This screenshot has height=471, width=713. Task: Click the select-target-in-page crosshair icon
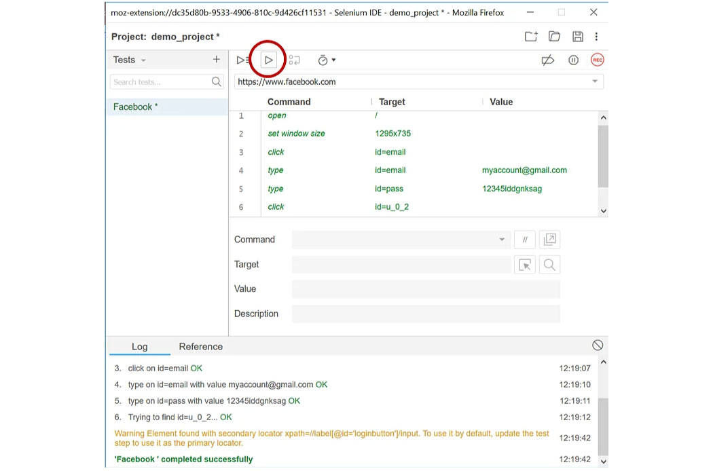pos(525,265)
